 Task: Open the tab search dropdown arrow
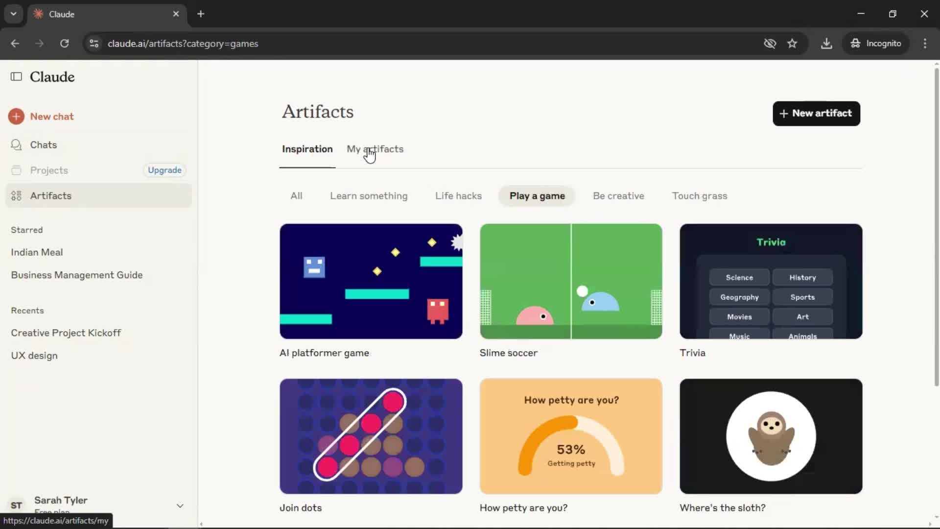(13, 14)
